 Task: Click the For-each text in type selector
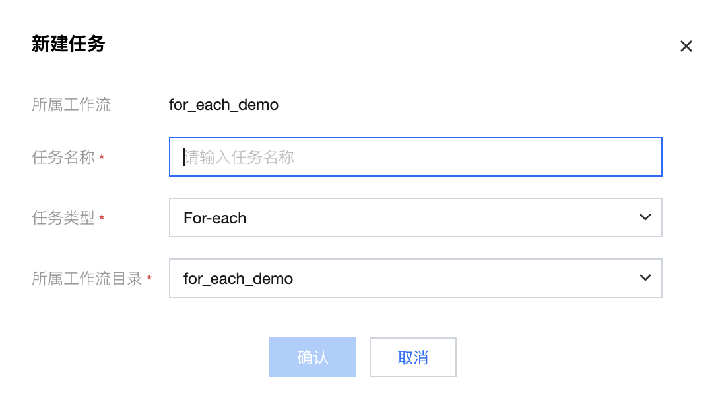click(215, 218)
